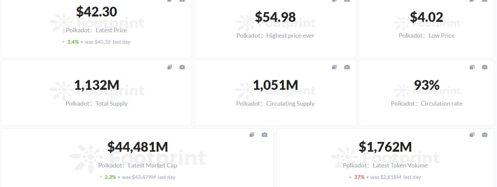Open the 1,132M total supply figure
Image resolution: width=497 pixels, height=187 pixels.
click(x=97, y=85)
